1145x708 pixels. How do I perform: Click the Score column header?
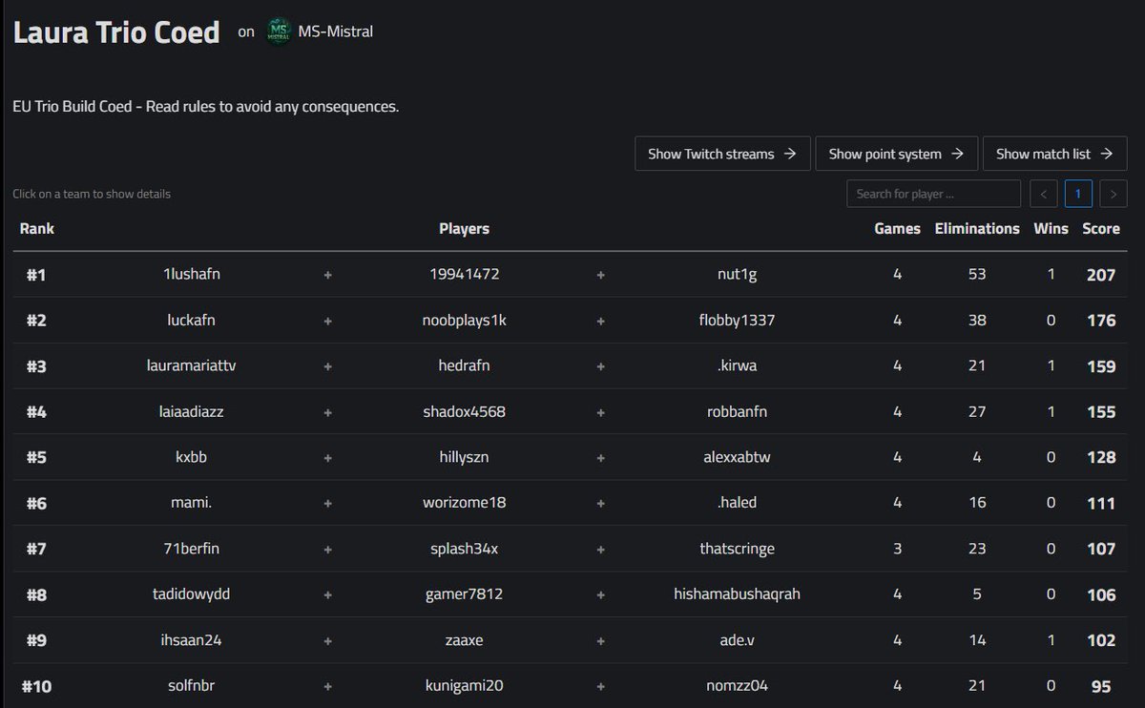point(1100,228)
